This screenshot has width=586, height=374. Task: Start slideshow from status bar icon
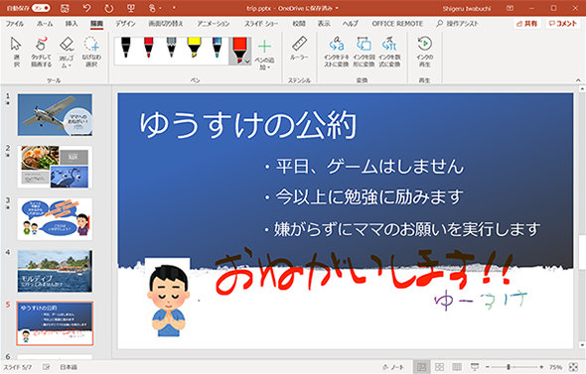474,367
